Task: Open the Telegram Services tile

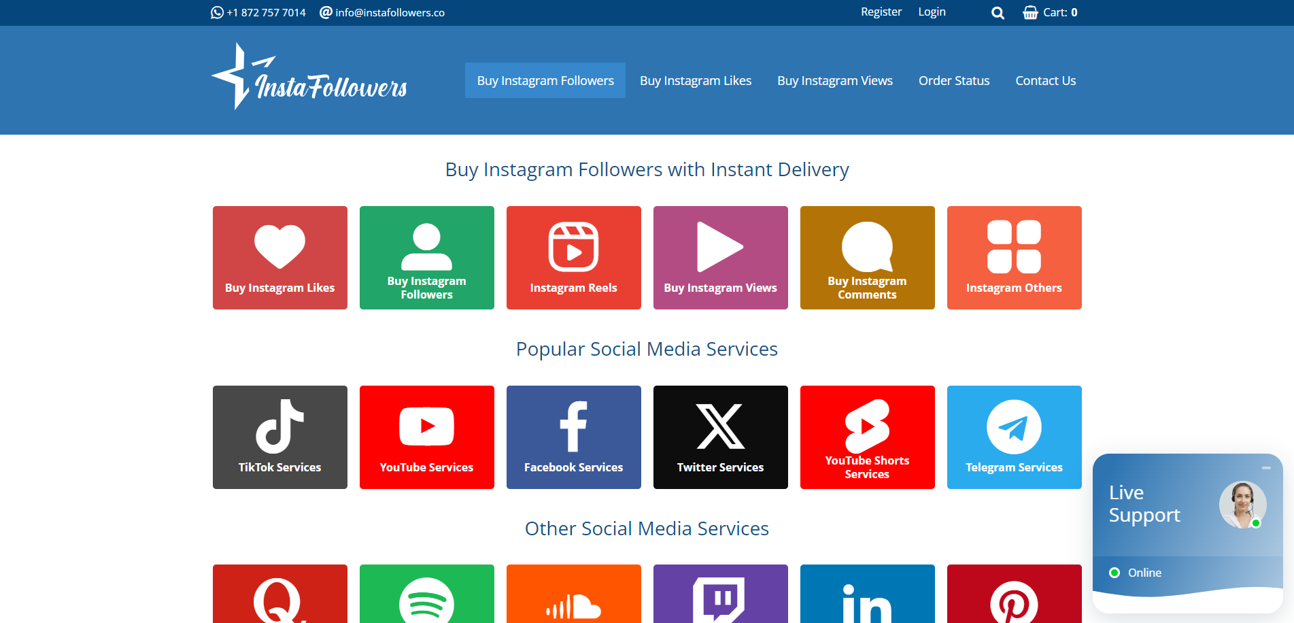Action: (1015, 437)
